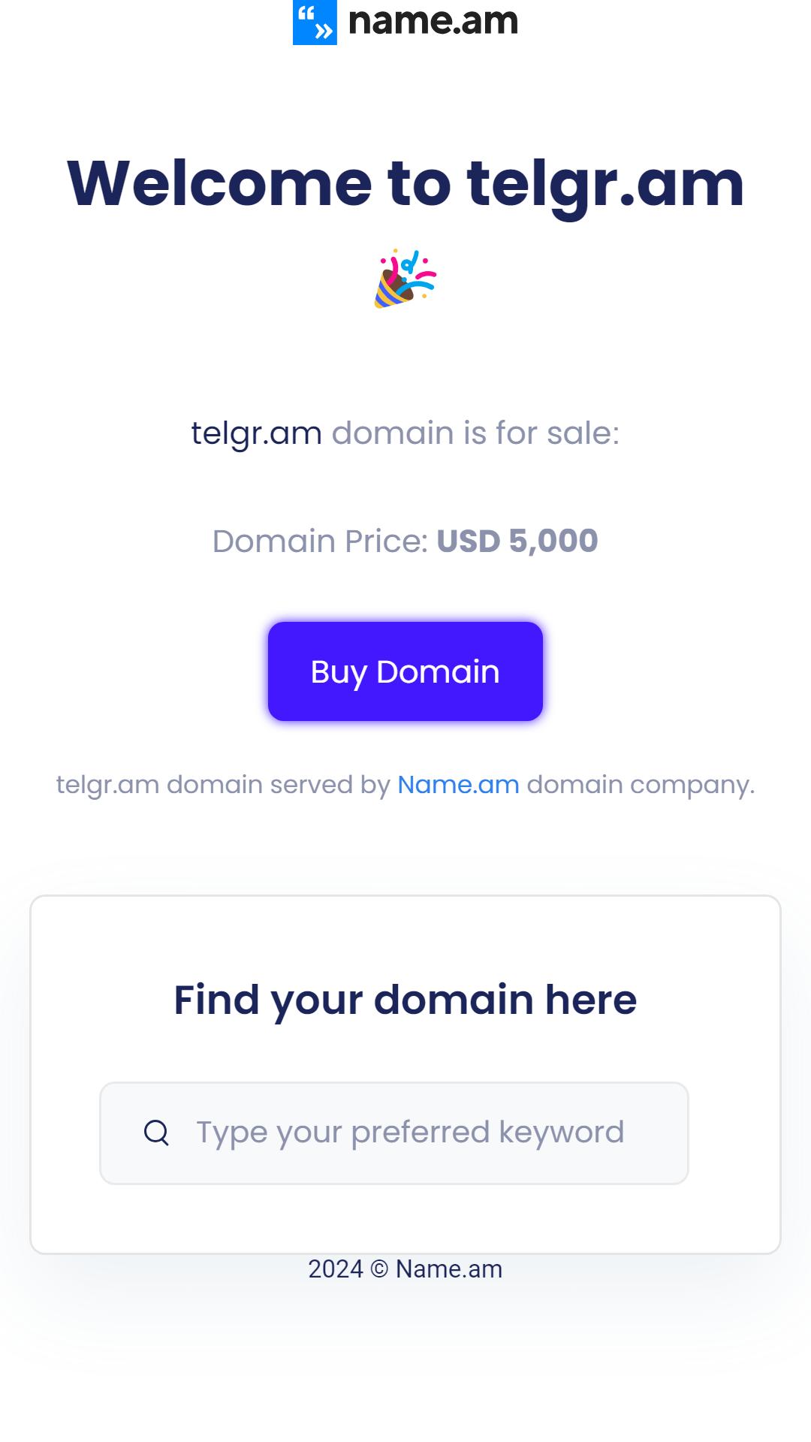Image resolution: width=811 pixels, height=1442 pixels.
Task: Click the party popper emoji
Action: (x=405, y=279)
